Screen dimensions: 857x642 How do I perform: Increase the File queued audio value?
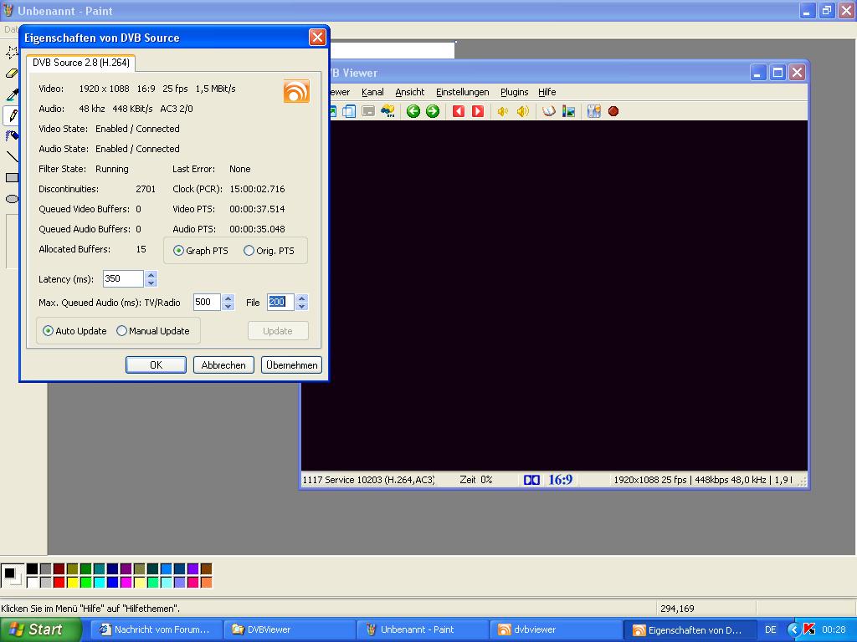302,298
